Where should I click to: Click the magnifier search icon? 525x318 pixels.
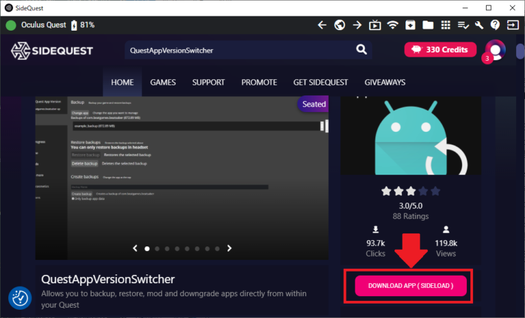coord(362,49)
